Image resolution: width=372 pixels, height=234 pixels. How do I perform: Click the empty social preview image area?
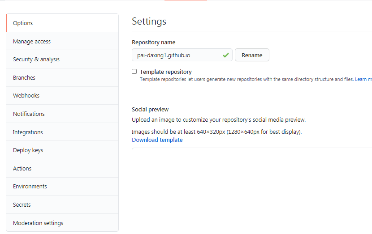pos(251,190)
